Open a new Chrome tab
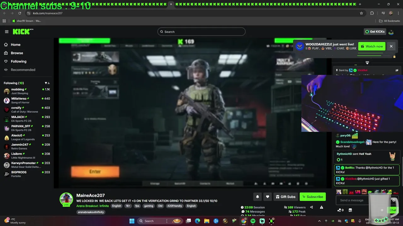 pos(360,4)
